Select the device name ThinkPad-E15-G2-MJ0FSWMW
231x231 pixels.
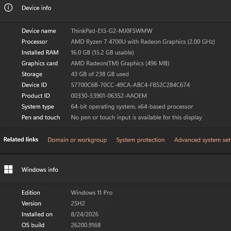point(112,31)
